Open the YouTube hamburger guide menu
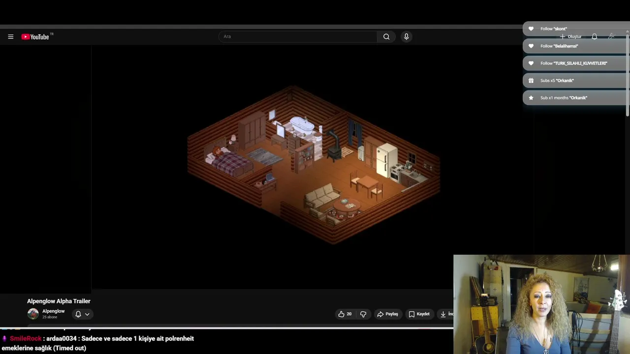 [x=10, y=37]
